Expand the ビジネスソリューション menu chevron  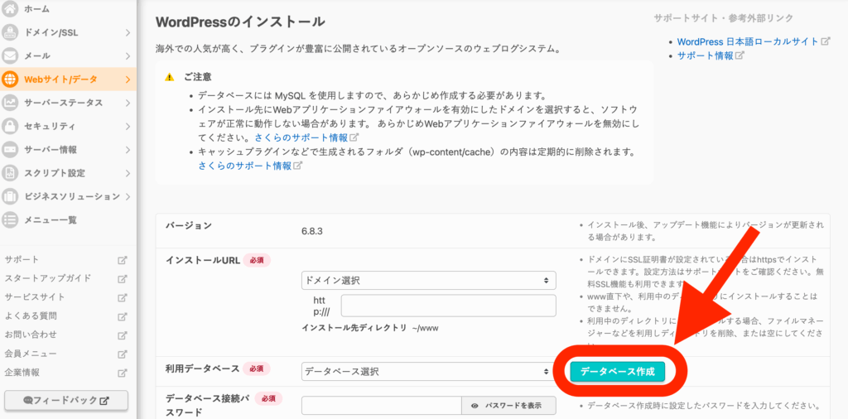(x=128, y=196)
